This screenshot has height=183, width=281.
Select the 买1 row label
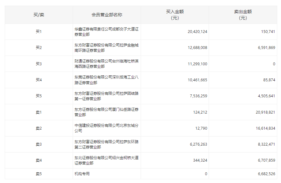tap(39, 32)
